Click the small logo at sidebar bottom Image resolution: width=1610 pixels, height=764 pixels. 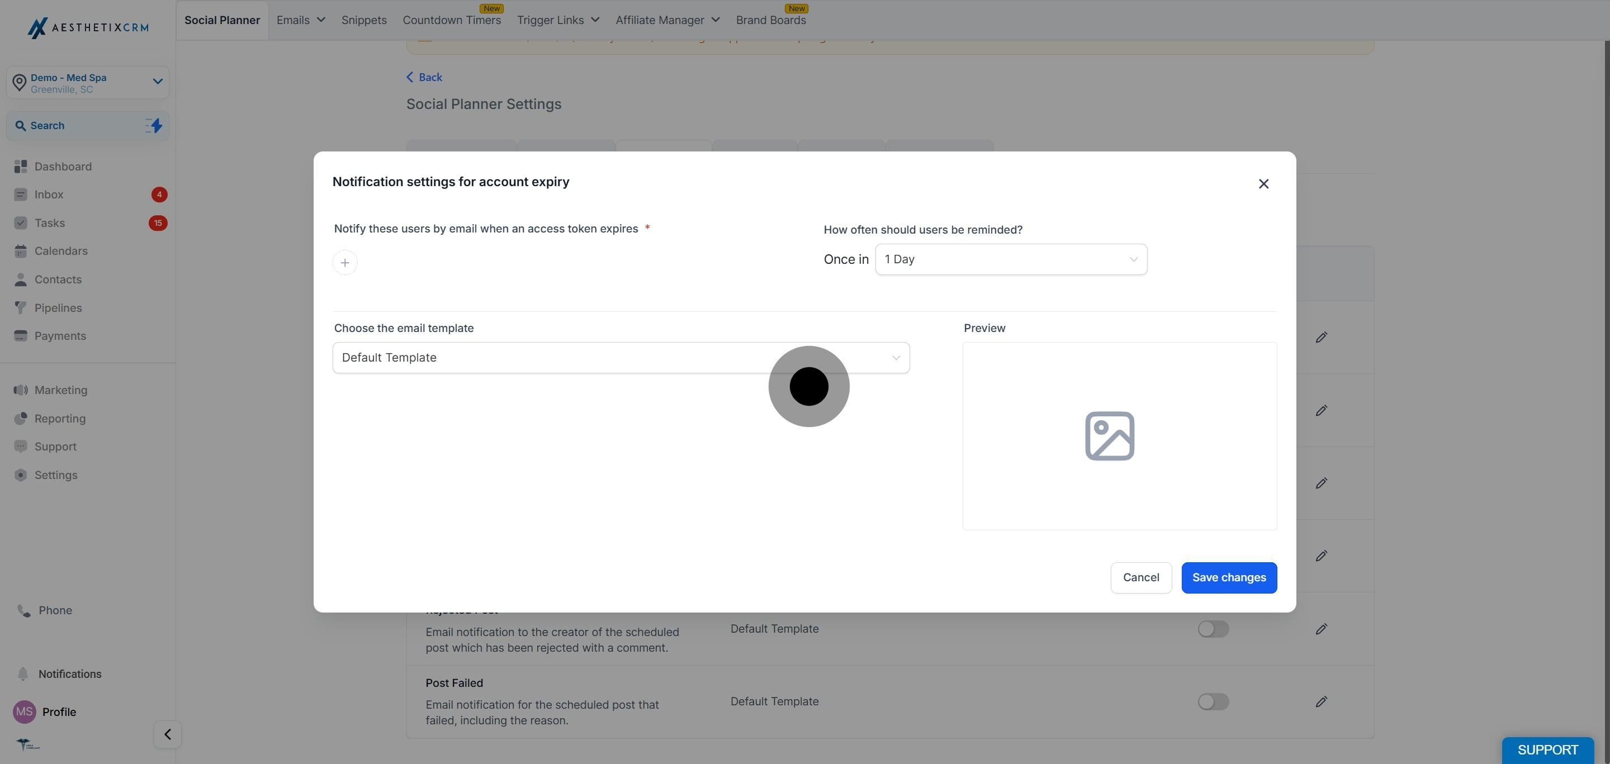pos(27,744)
